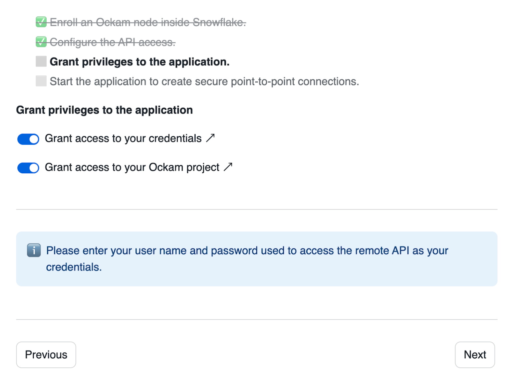Click the bold Grant privileges to the application step
Screen dimensions: 510x386
(139, 62)
